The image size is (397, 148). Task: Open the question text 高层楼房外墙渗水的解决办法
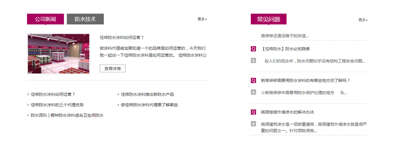tap(287, 112)
